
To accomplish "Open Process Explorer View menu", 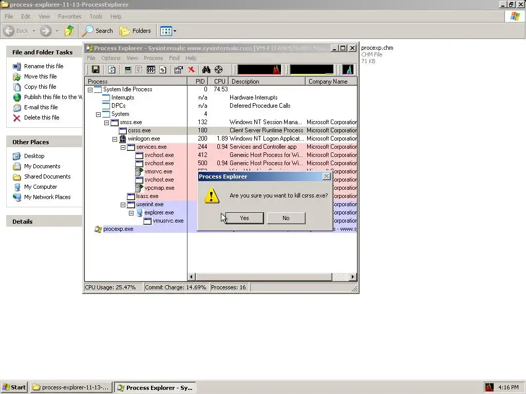I will [132, 58].
